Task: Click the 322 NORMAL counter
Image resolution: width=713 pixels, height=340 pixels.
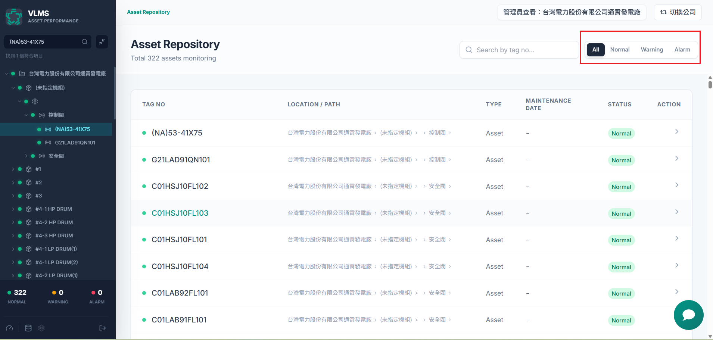Action: tap(17, 296)
